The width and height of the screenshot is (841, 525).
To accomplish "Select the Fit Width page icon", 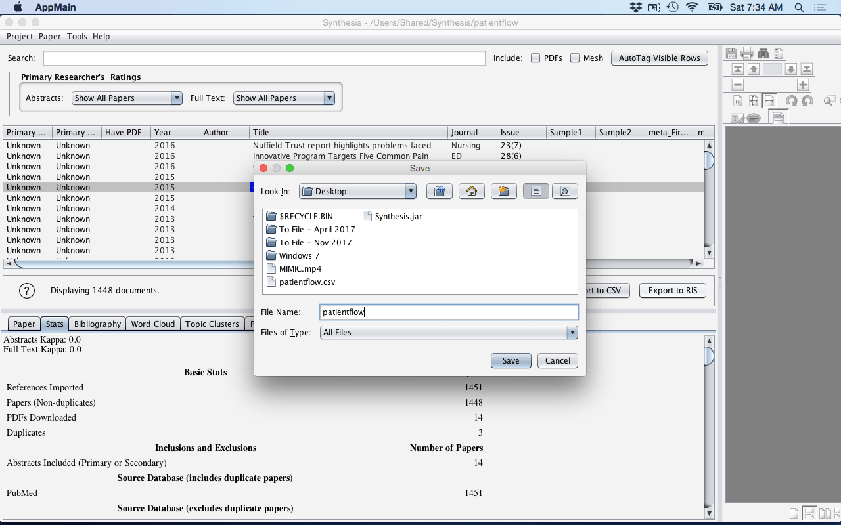I will [x=769, y=100].
